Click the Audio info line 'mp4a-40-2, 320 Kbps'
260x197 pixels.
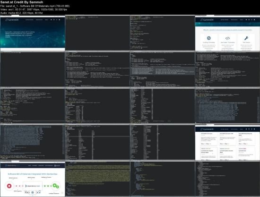click(x=21, y=13)
